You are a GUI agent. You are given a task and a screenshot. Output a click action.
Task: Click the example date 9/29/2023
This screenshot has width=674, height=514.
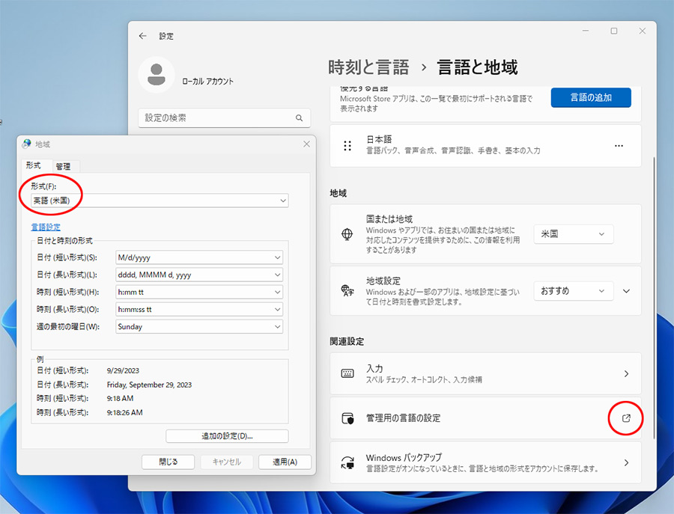click(x=123, y=370)
